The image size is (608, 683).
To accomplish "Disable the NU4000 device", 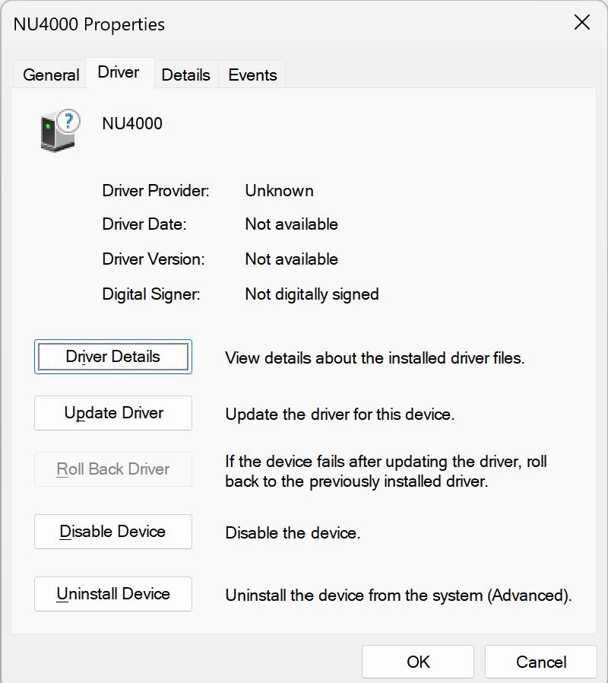I will click(112, 532).
